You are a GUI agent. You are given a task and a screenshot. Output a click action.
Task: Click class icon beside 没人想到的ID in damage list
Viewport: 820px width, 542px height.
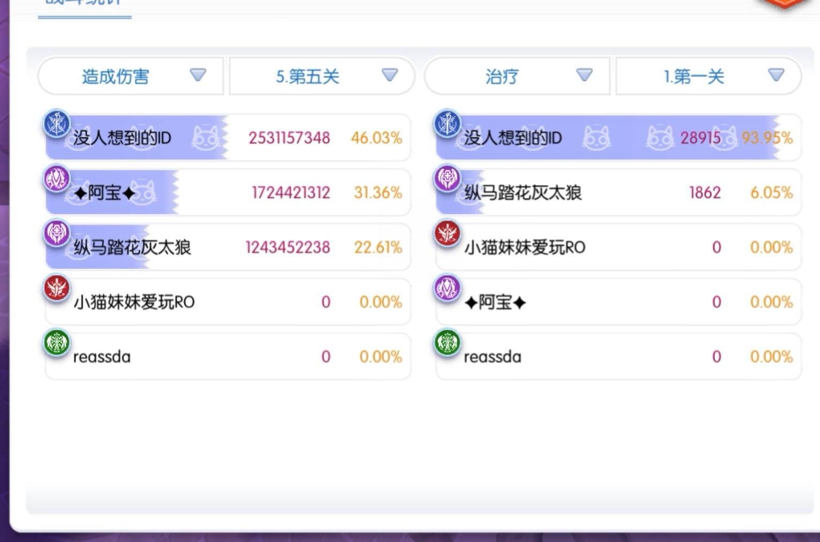(56, 124)
